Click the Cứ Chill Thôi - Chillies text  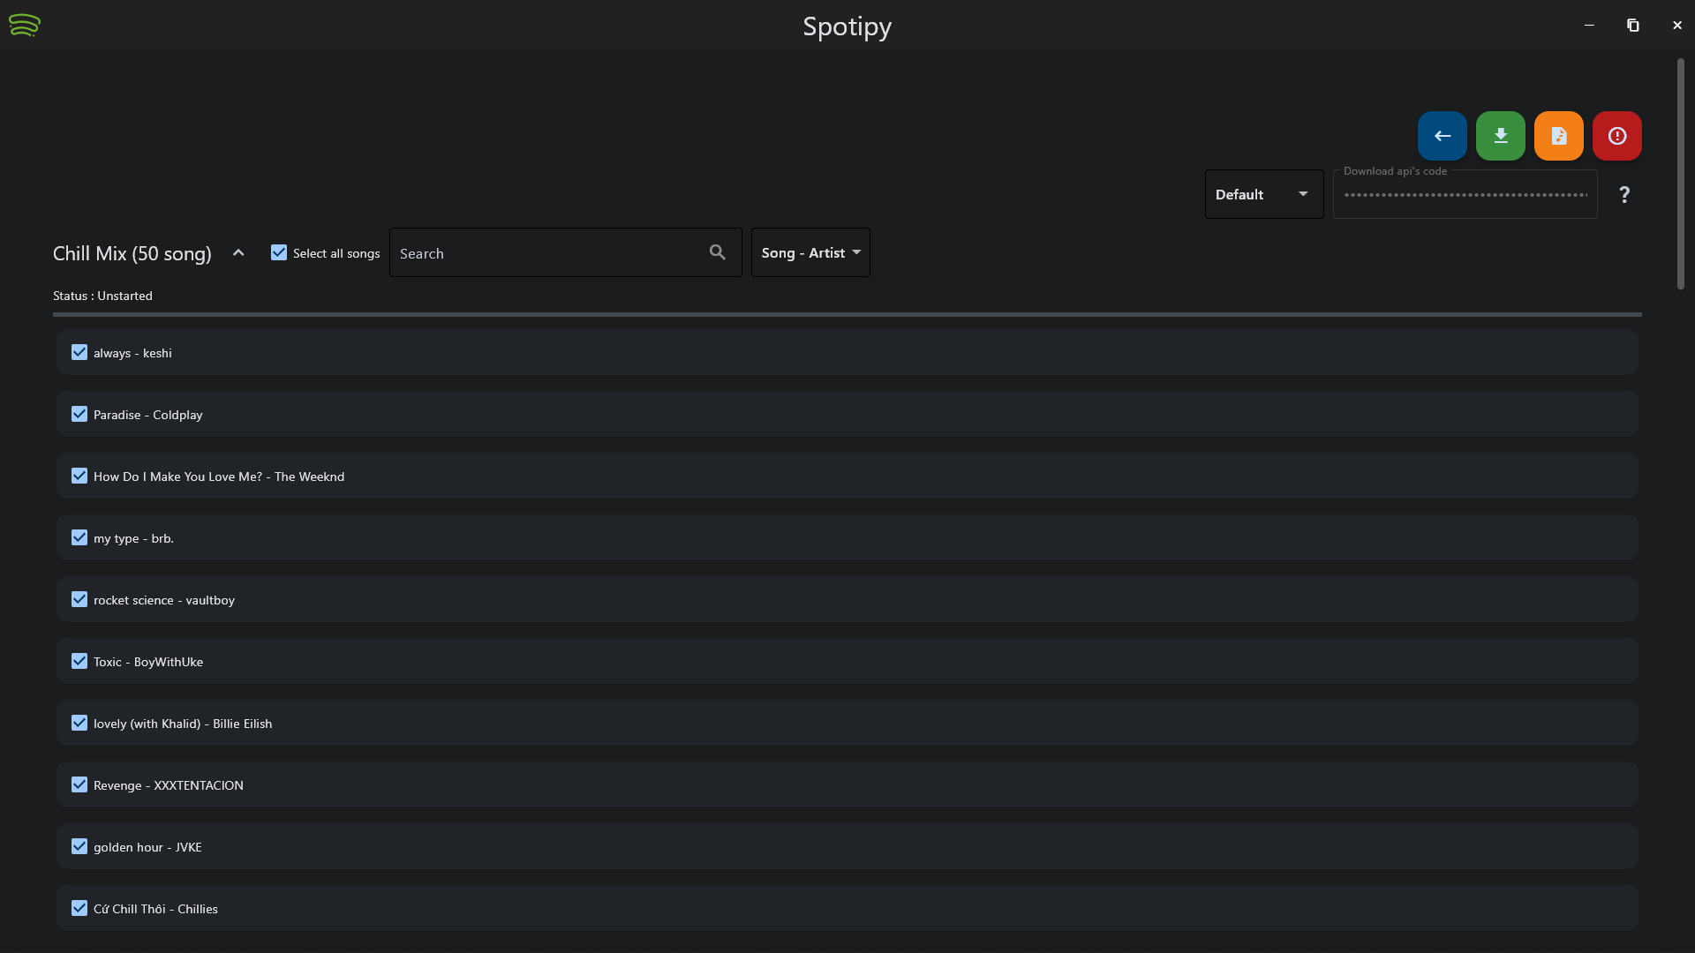[x=155, y=909]
